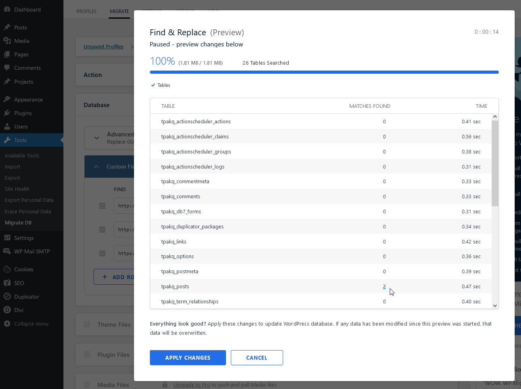Open the Export submenu item

(x=12, y=178)
